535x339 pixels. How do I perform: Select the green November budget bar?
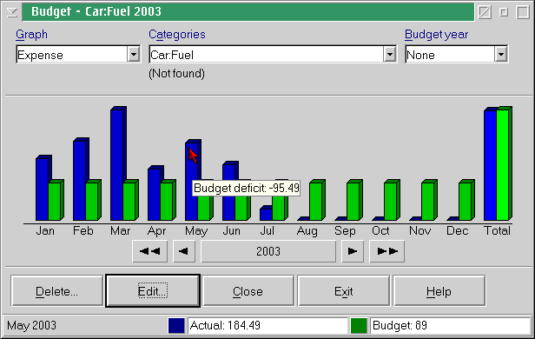click(x=428, y=201)
